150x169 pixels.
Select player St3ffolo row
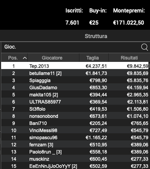[x=75, y=109]
